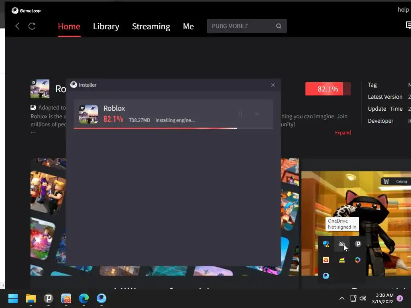Launch Microsoft Edge from the taskbar
This screenshot has width=411, height=308.
[x=84, y=298]
